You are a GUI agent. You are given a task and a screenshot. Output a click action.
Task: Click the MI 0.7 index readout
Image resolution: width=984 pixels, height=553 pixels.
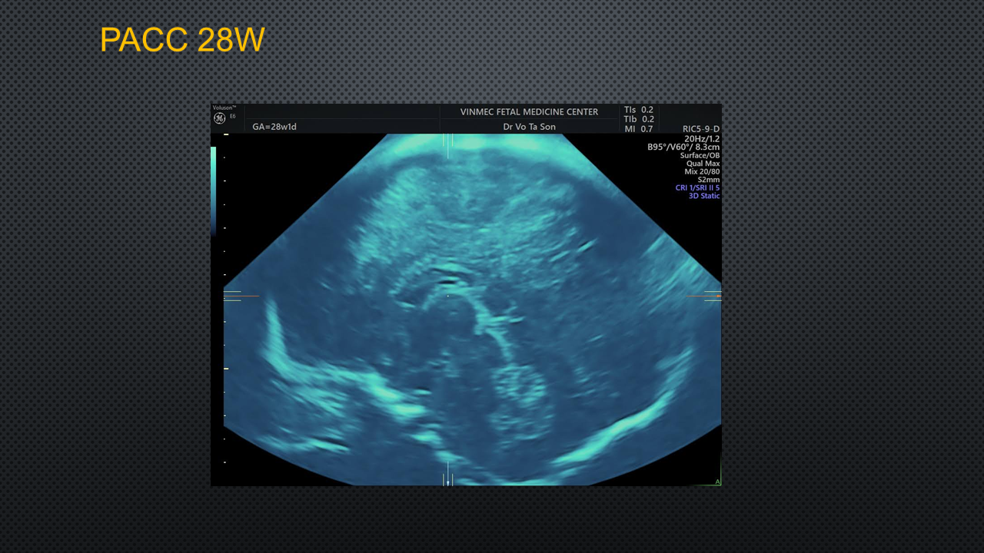click(639, 129)
